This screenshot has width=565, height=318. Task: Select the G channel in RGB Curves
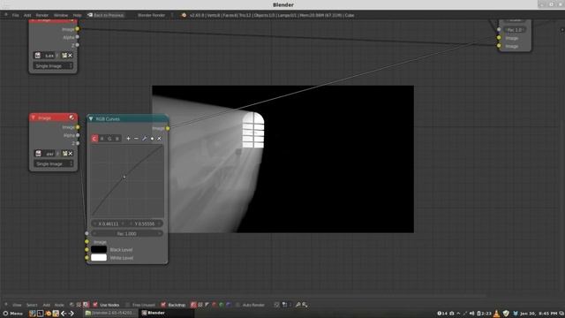109,139
